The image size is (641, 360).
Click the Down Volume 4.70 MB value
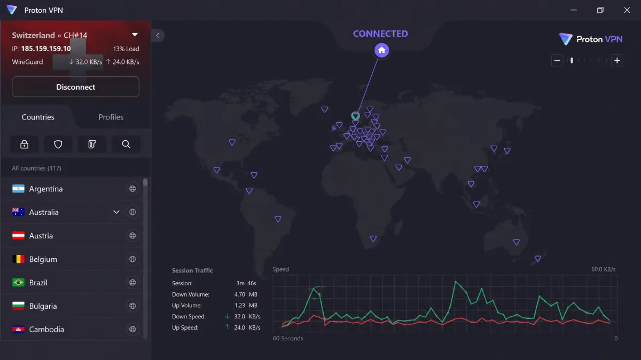pos(246,294)
